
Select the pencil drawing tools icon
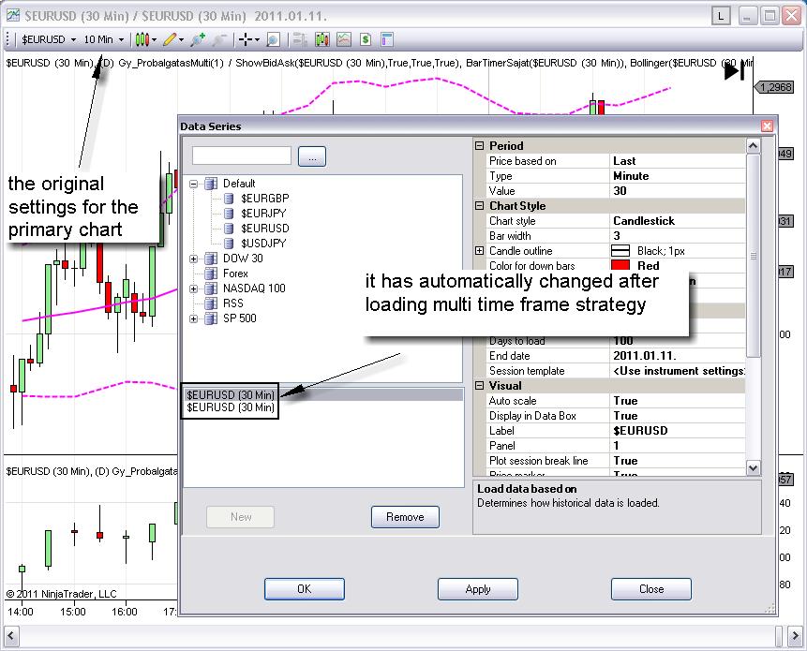point(170,39)
